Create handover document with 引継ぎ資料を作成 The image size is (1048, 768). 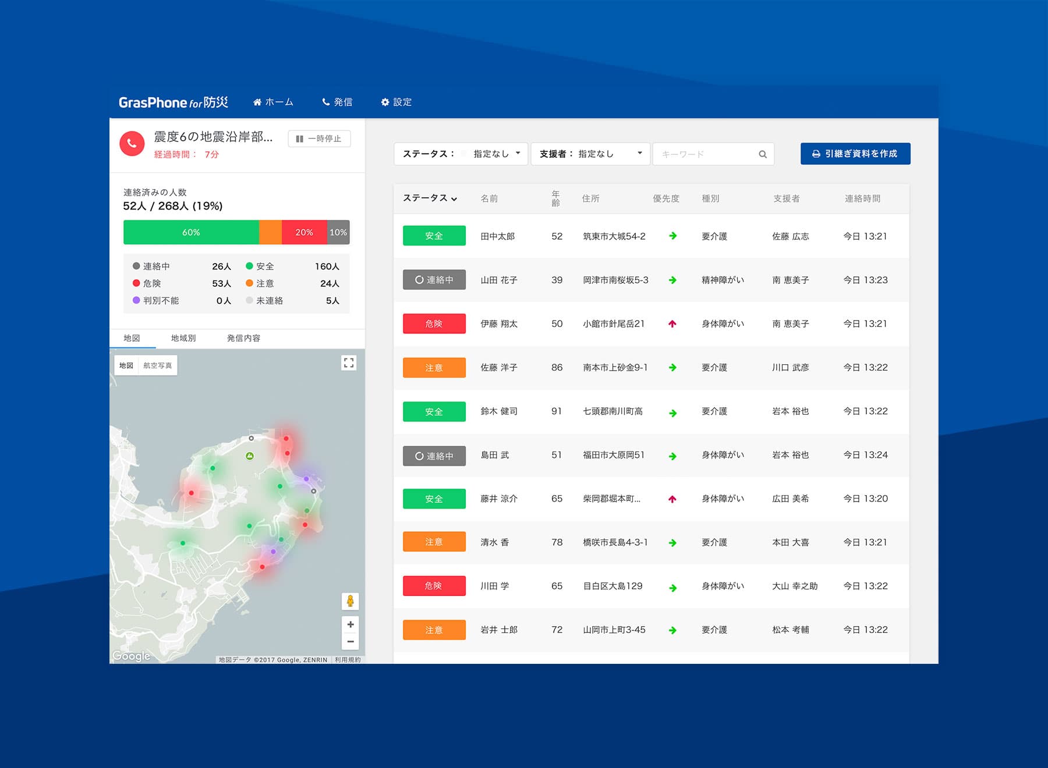click(855, 154)
